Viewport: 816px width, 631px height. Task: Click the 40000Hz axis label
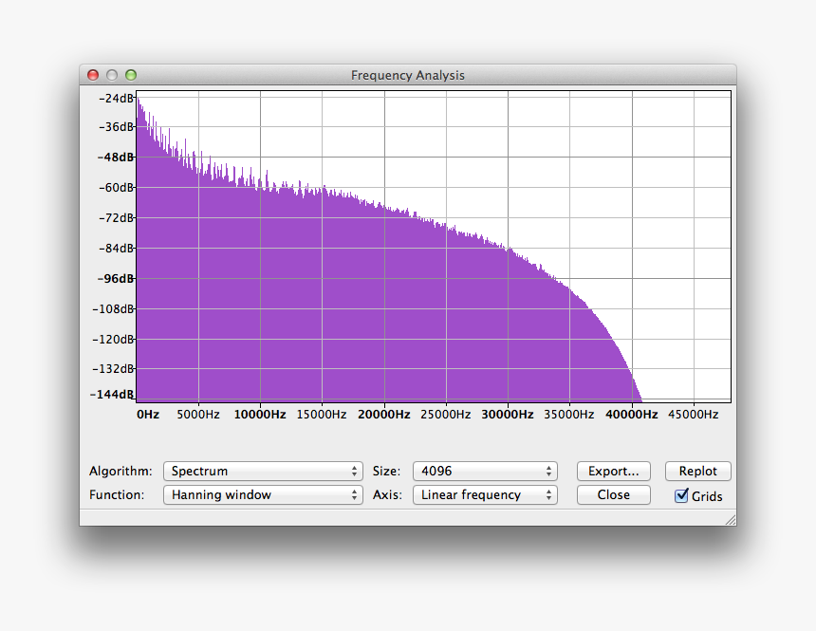(x=631, y=415)
